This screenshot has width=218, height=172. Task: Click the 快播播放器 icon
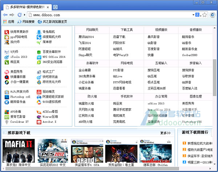pos(7,77)
